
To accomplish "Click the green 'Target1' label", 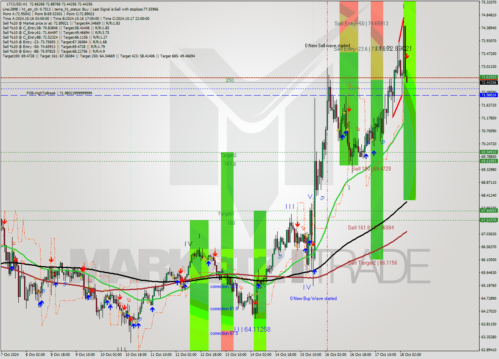I will coord(226,214).
